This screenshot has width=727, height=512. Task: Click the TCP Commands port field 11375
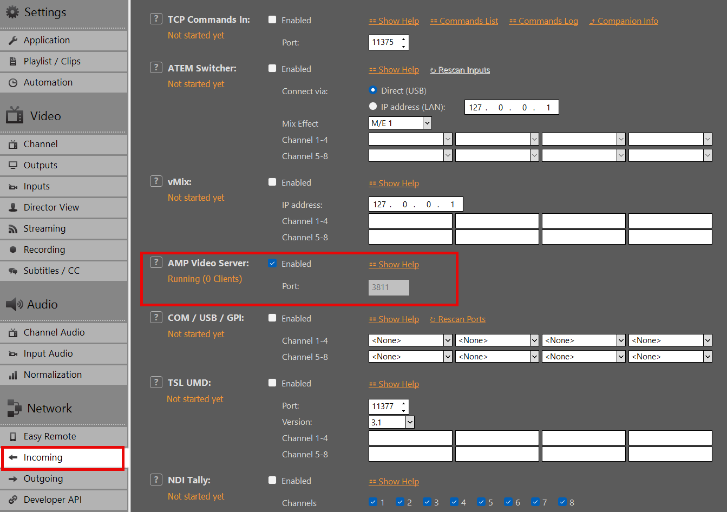(x=389, y=42)
